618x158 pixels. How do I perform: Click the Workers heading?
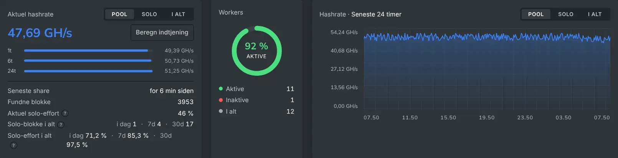pyautogui.click(x=231, y=12)
